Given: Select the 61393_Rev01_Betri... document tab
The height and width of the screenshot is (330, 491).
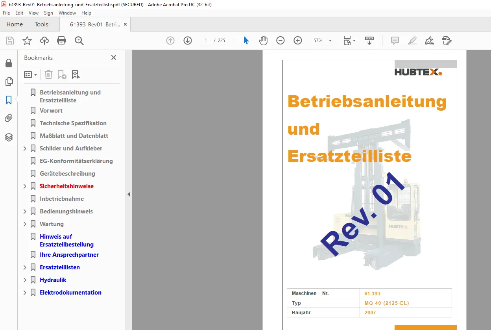Looking at the screenshot, I should (95, 24).
